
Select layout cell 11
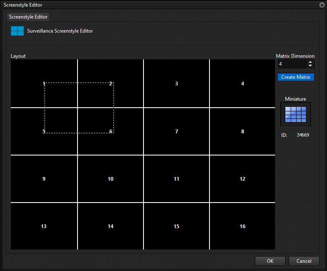(176, 179)
